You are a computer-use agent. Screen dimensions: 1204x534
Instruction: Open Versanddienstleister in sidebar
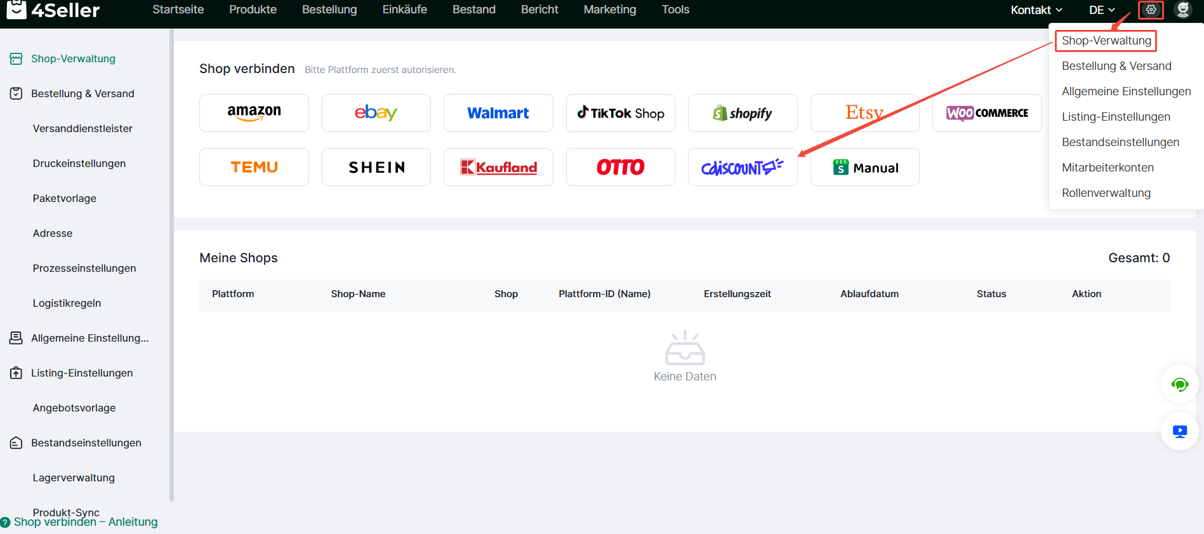pyautogui.click(x=83, y=128)
